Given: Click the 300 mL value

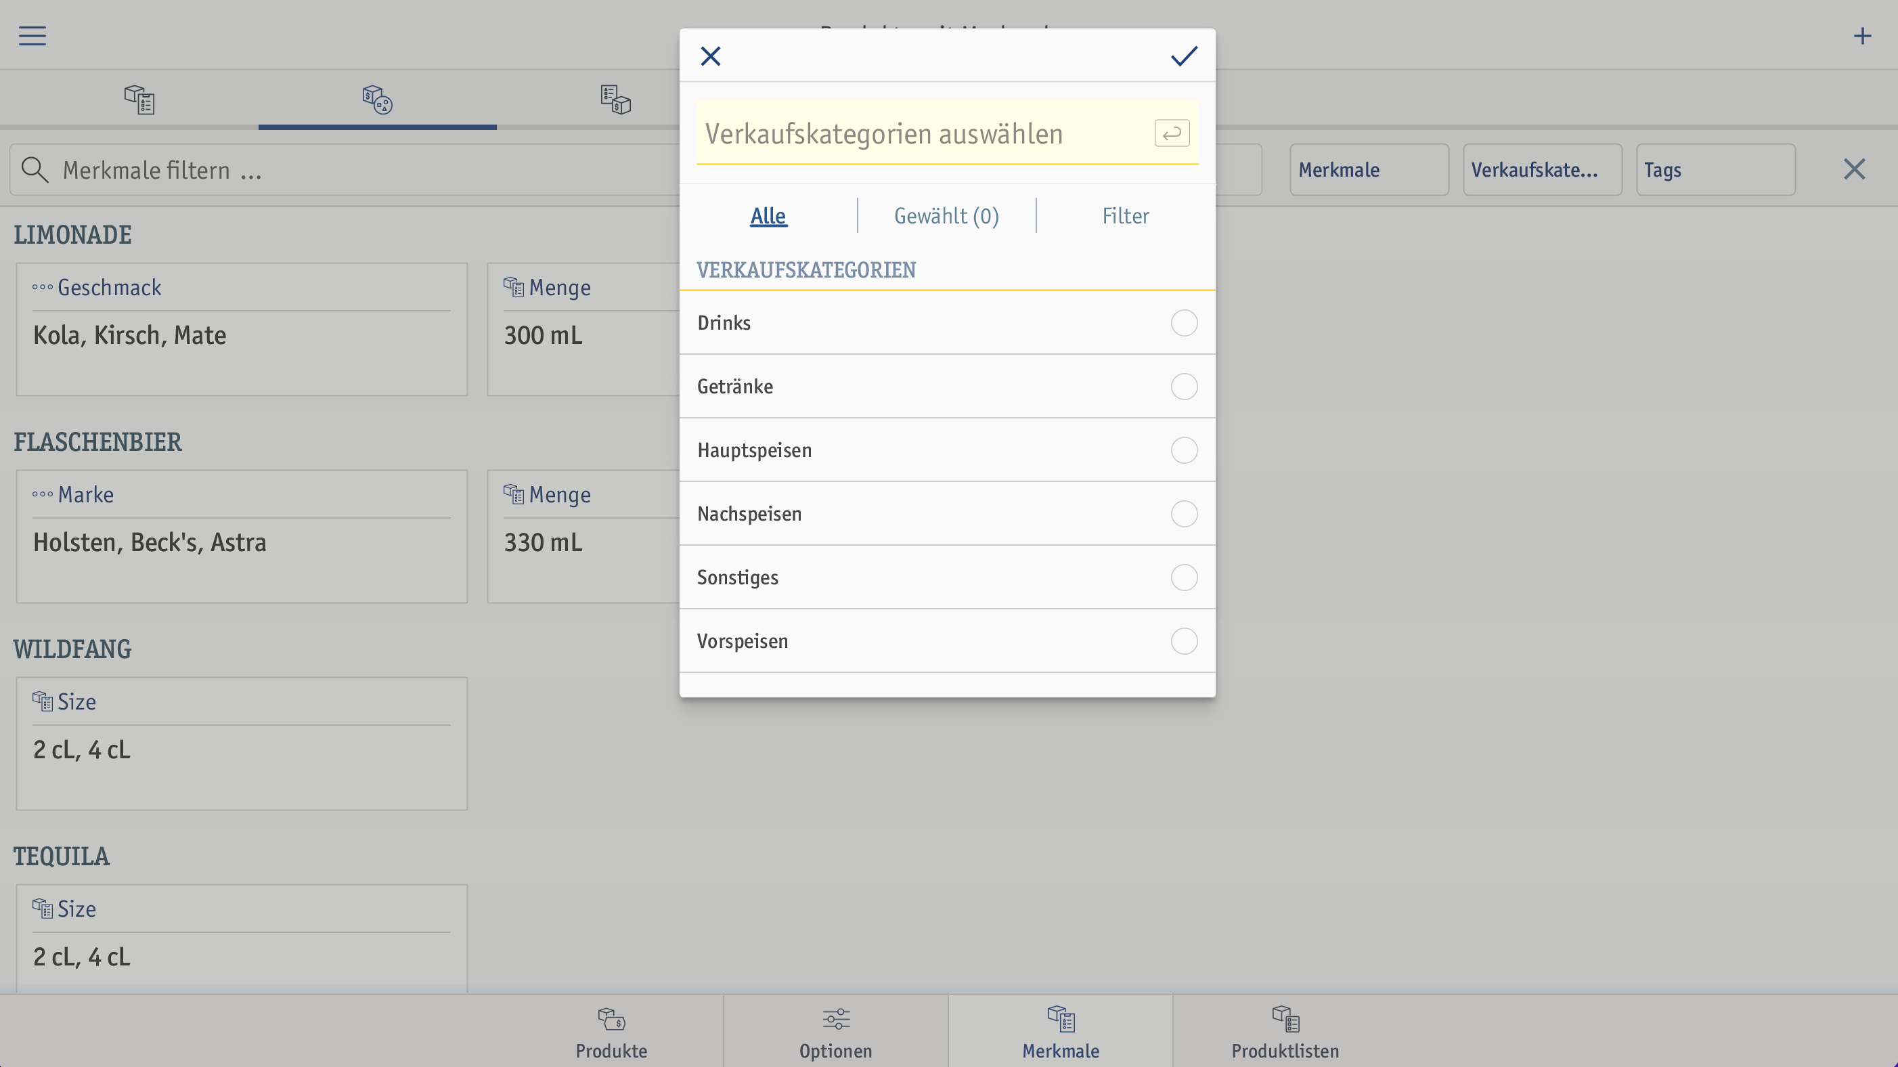Looking at the screenshot, I should (543, 335).
